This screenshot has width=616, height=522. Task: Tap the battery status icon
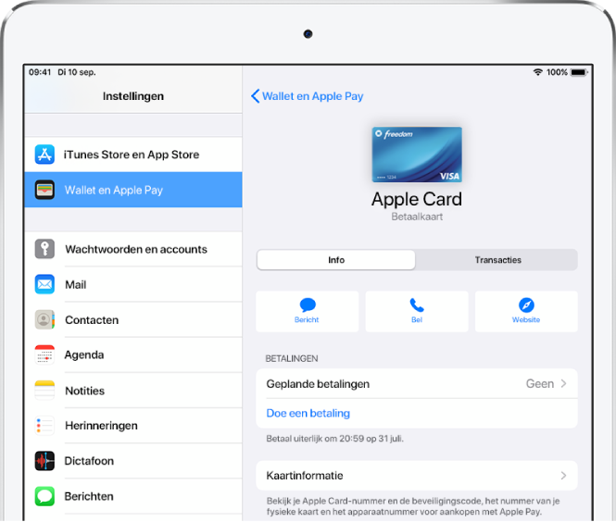click(x=579, y=72)
